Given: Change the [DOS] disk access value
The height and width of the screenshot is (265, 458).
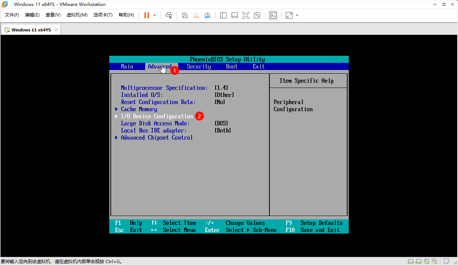Looking at the screenshot, I should 222,124.
